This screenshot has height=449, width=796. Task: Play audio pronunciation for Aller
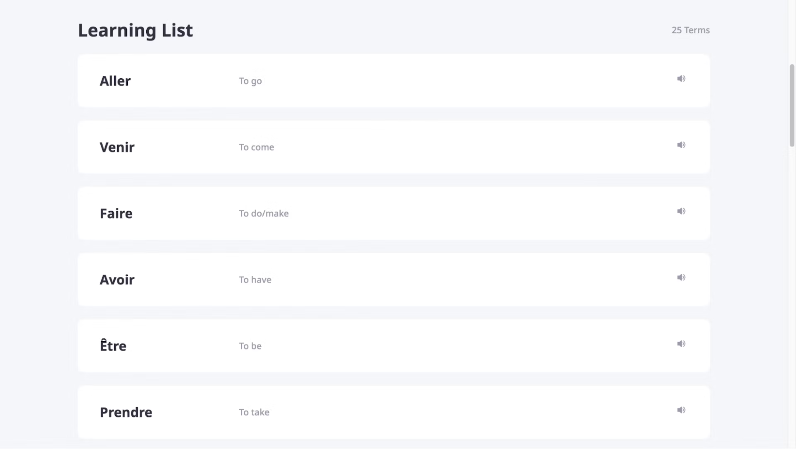[681, 79]
